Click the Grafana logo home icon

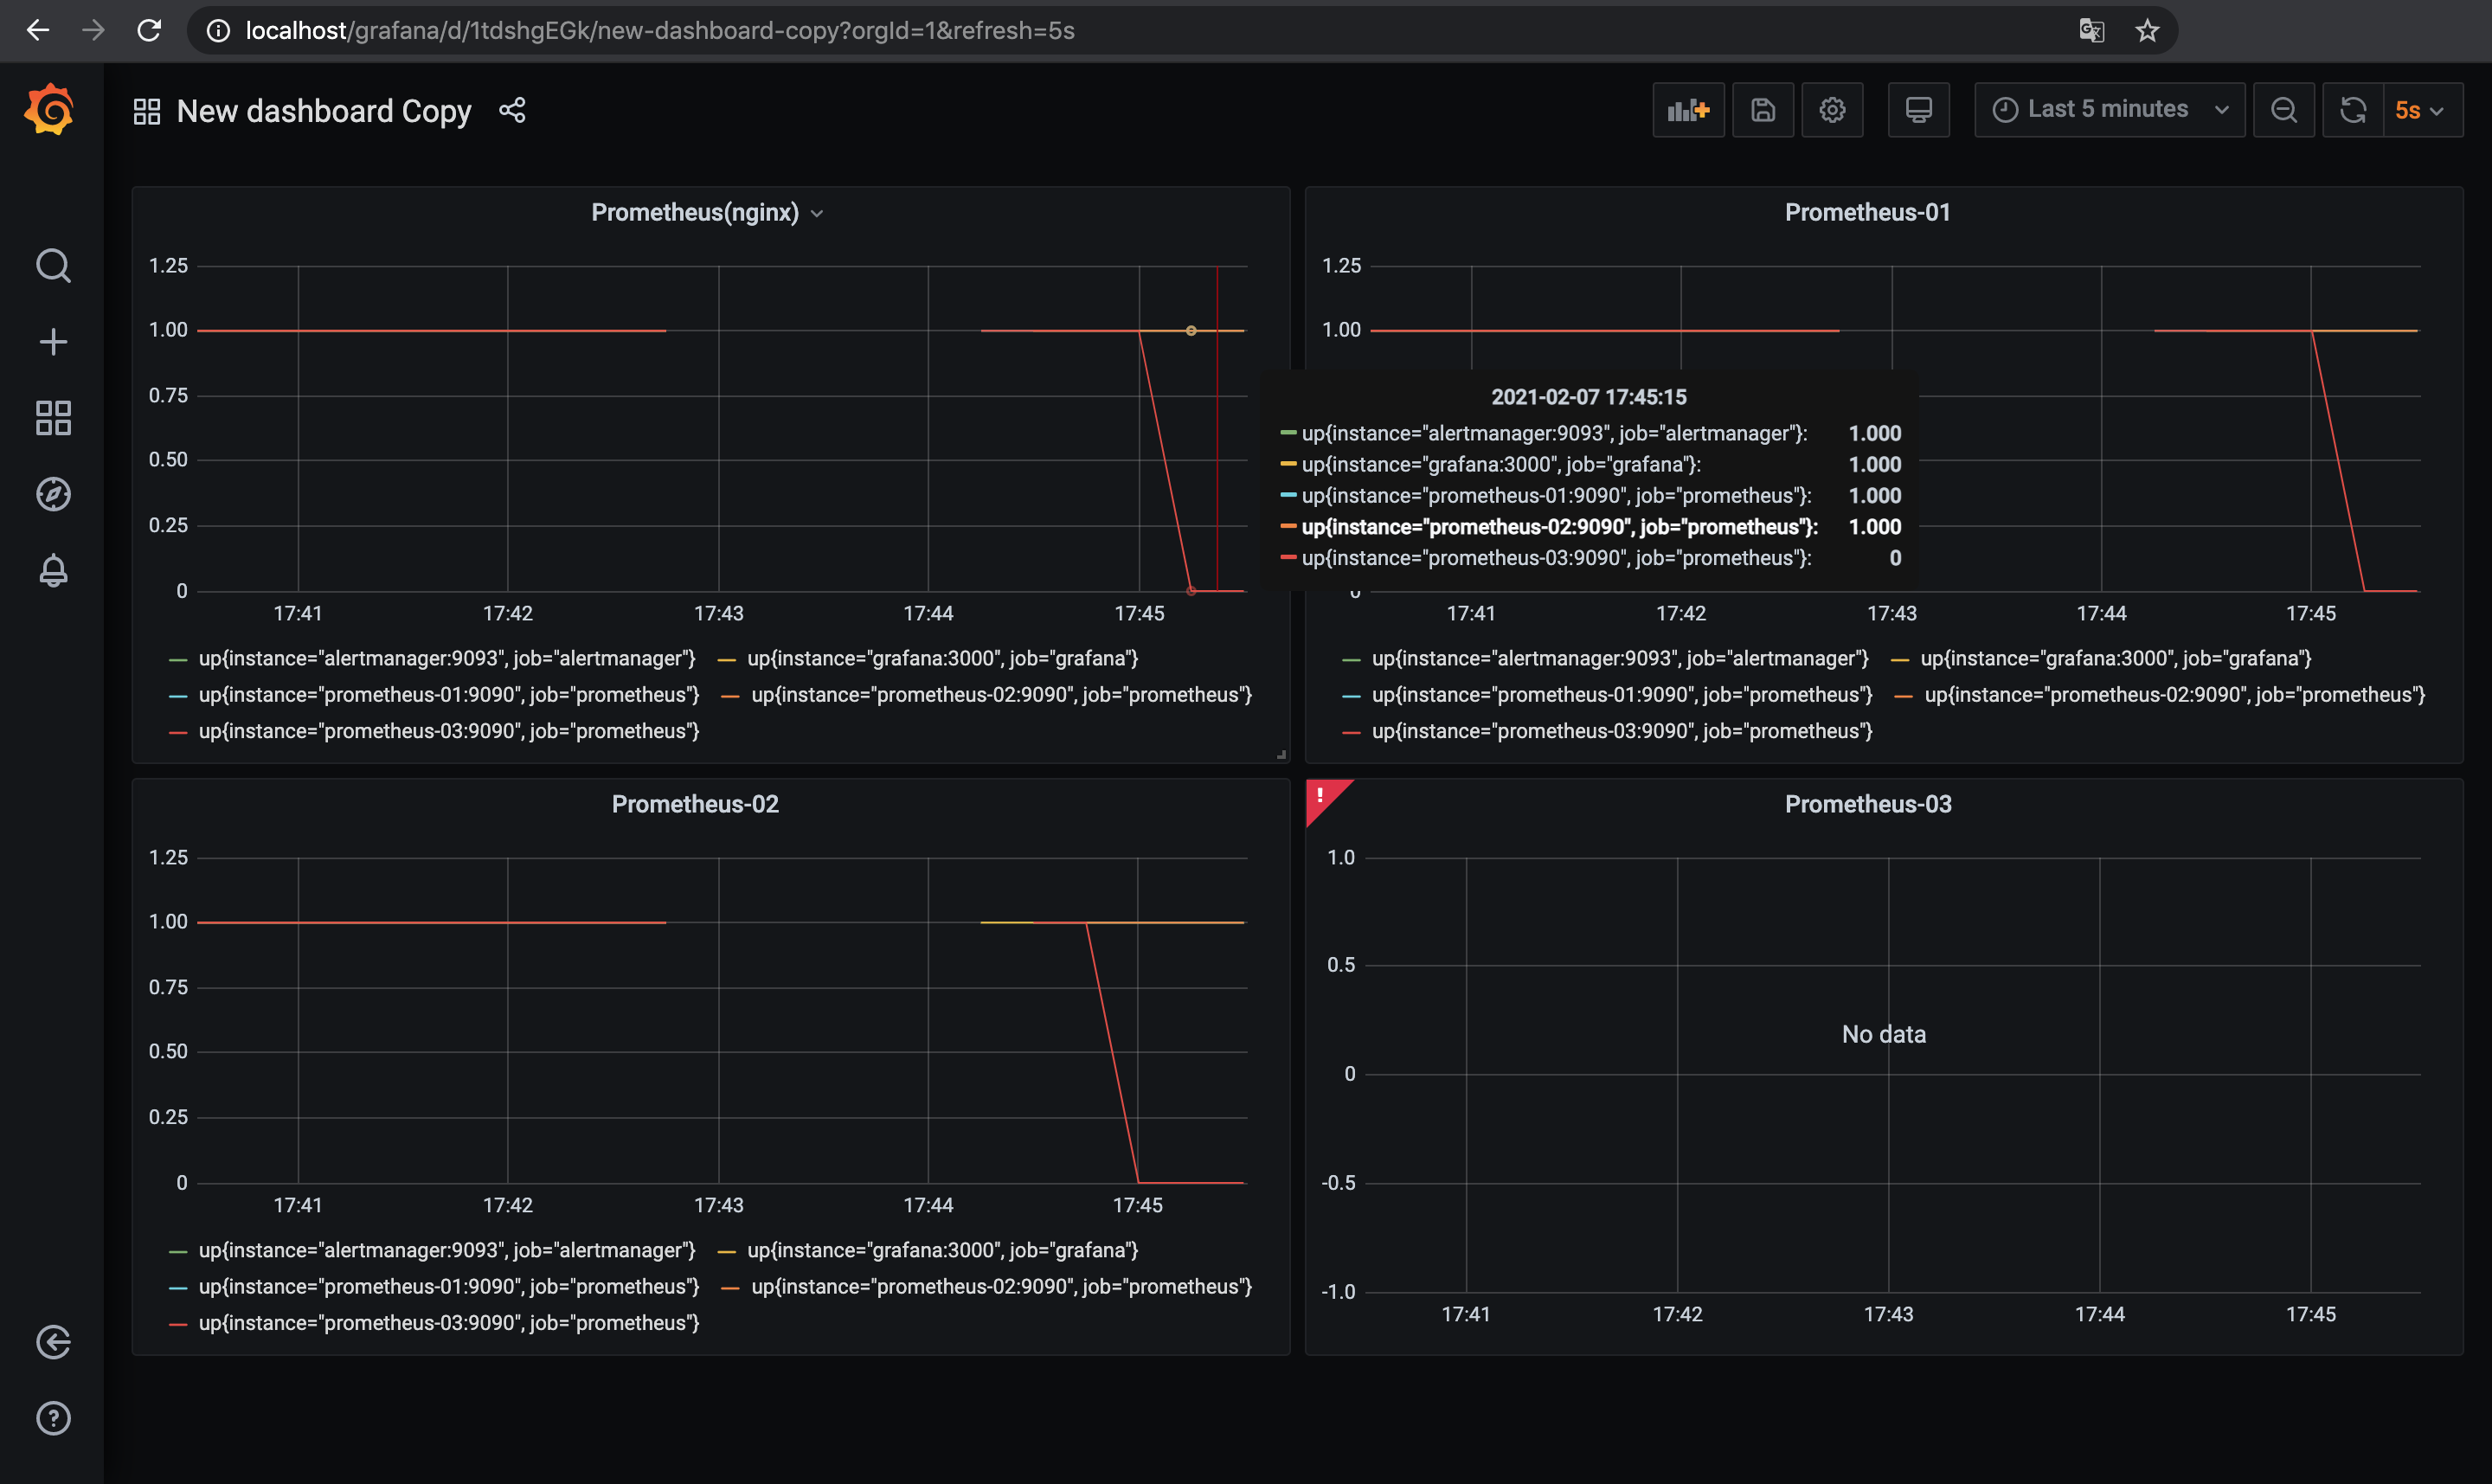(50, 109)
